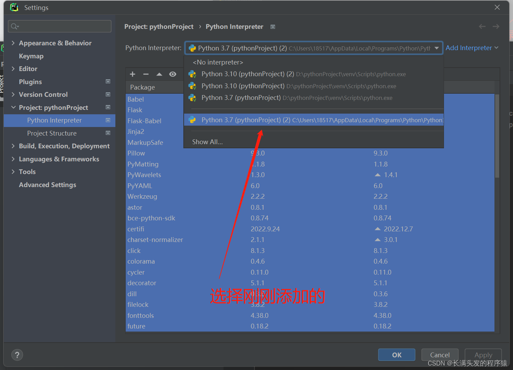This screenshot has height=370, width=513.
Task: Open Project Structure settings
Action: pos(52,133)
